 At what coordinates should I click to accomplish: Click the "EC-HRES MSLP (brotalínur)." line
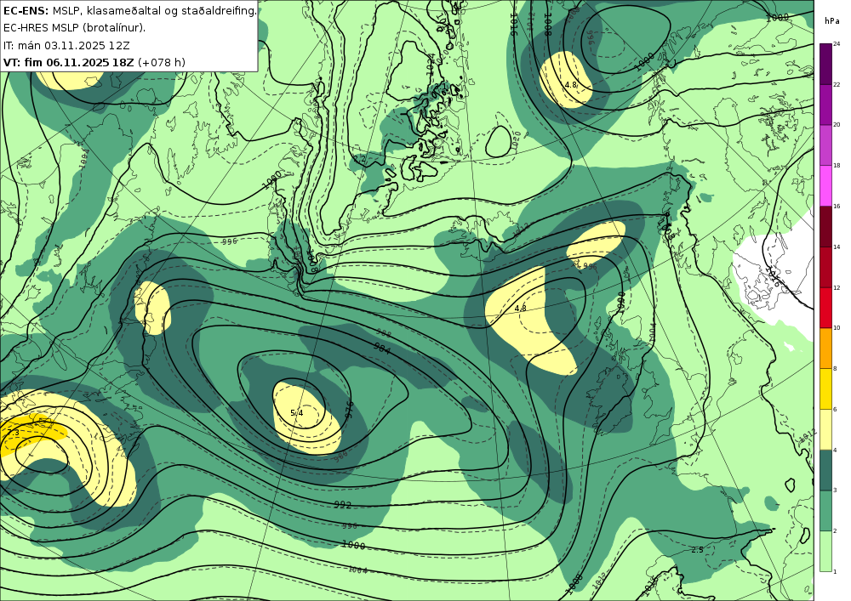tap(74, 28)
